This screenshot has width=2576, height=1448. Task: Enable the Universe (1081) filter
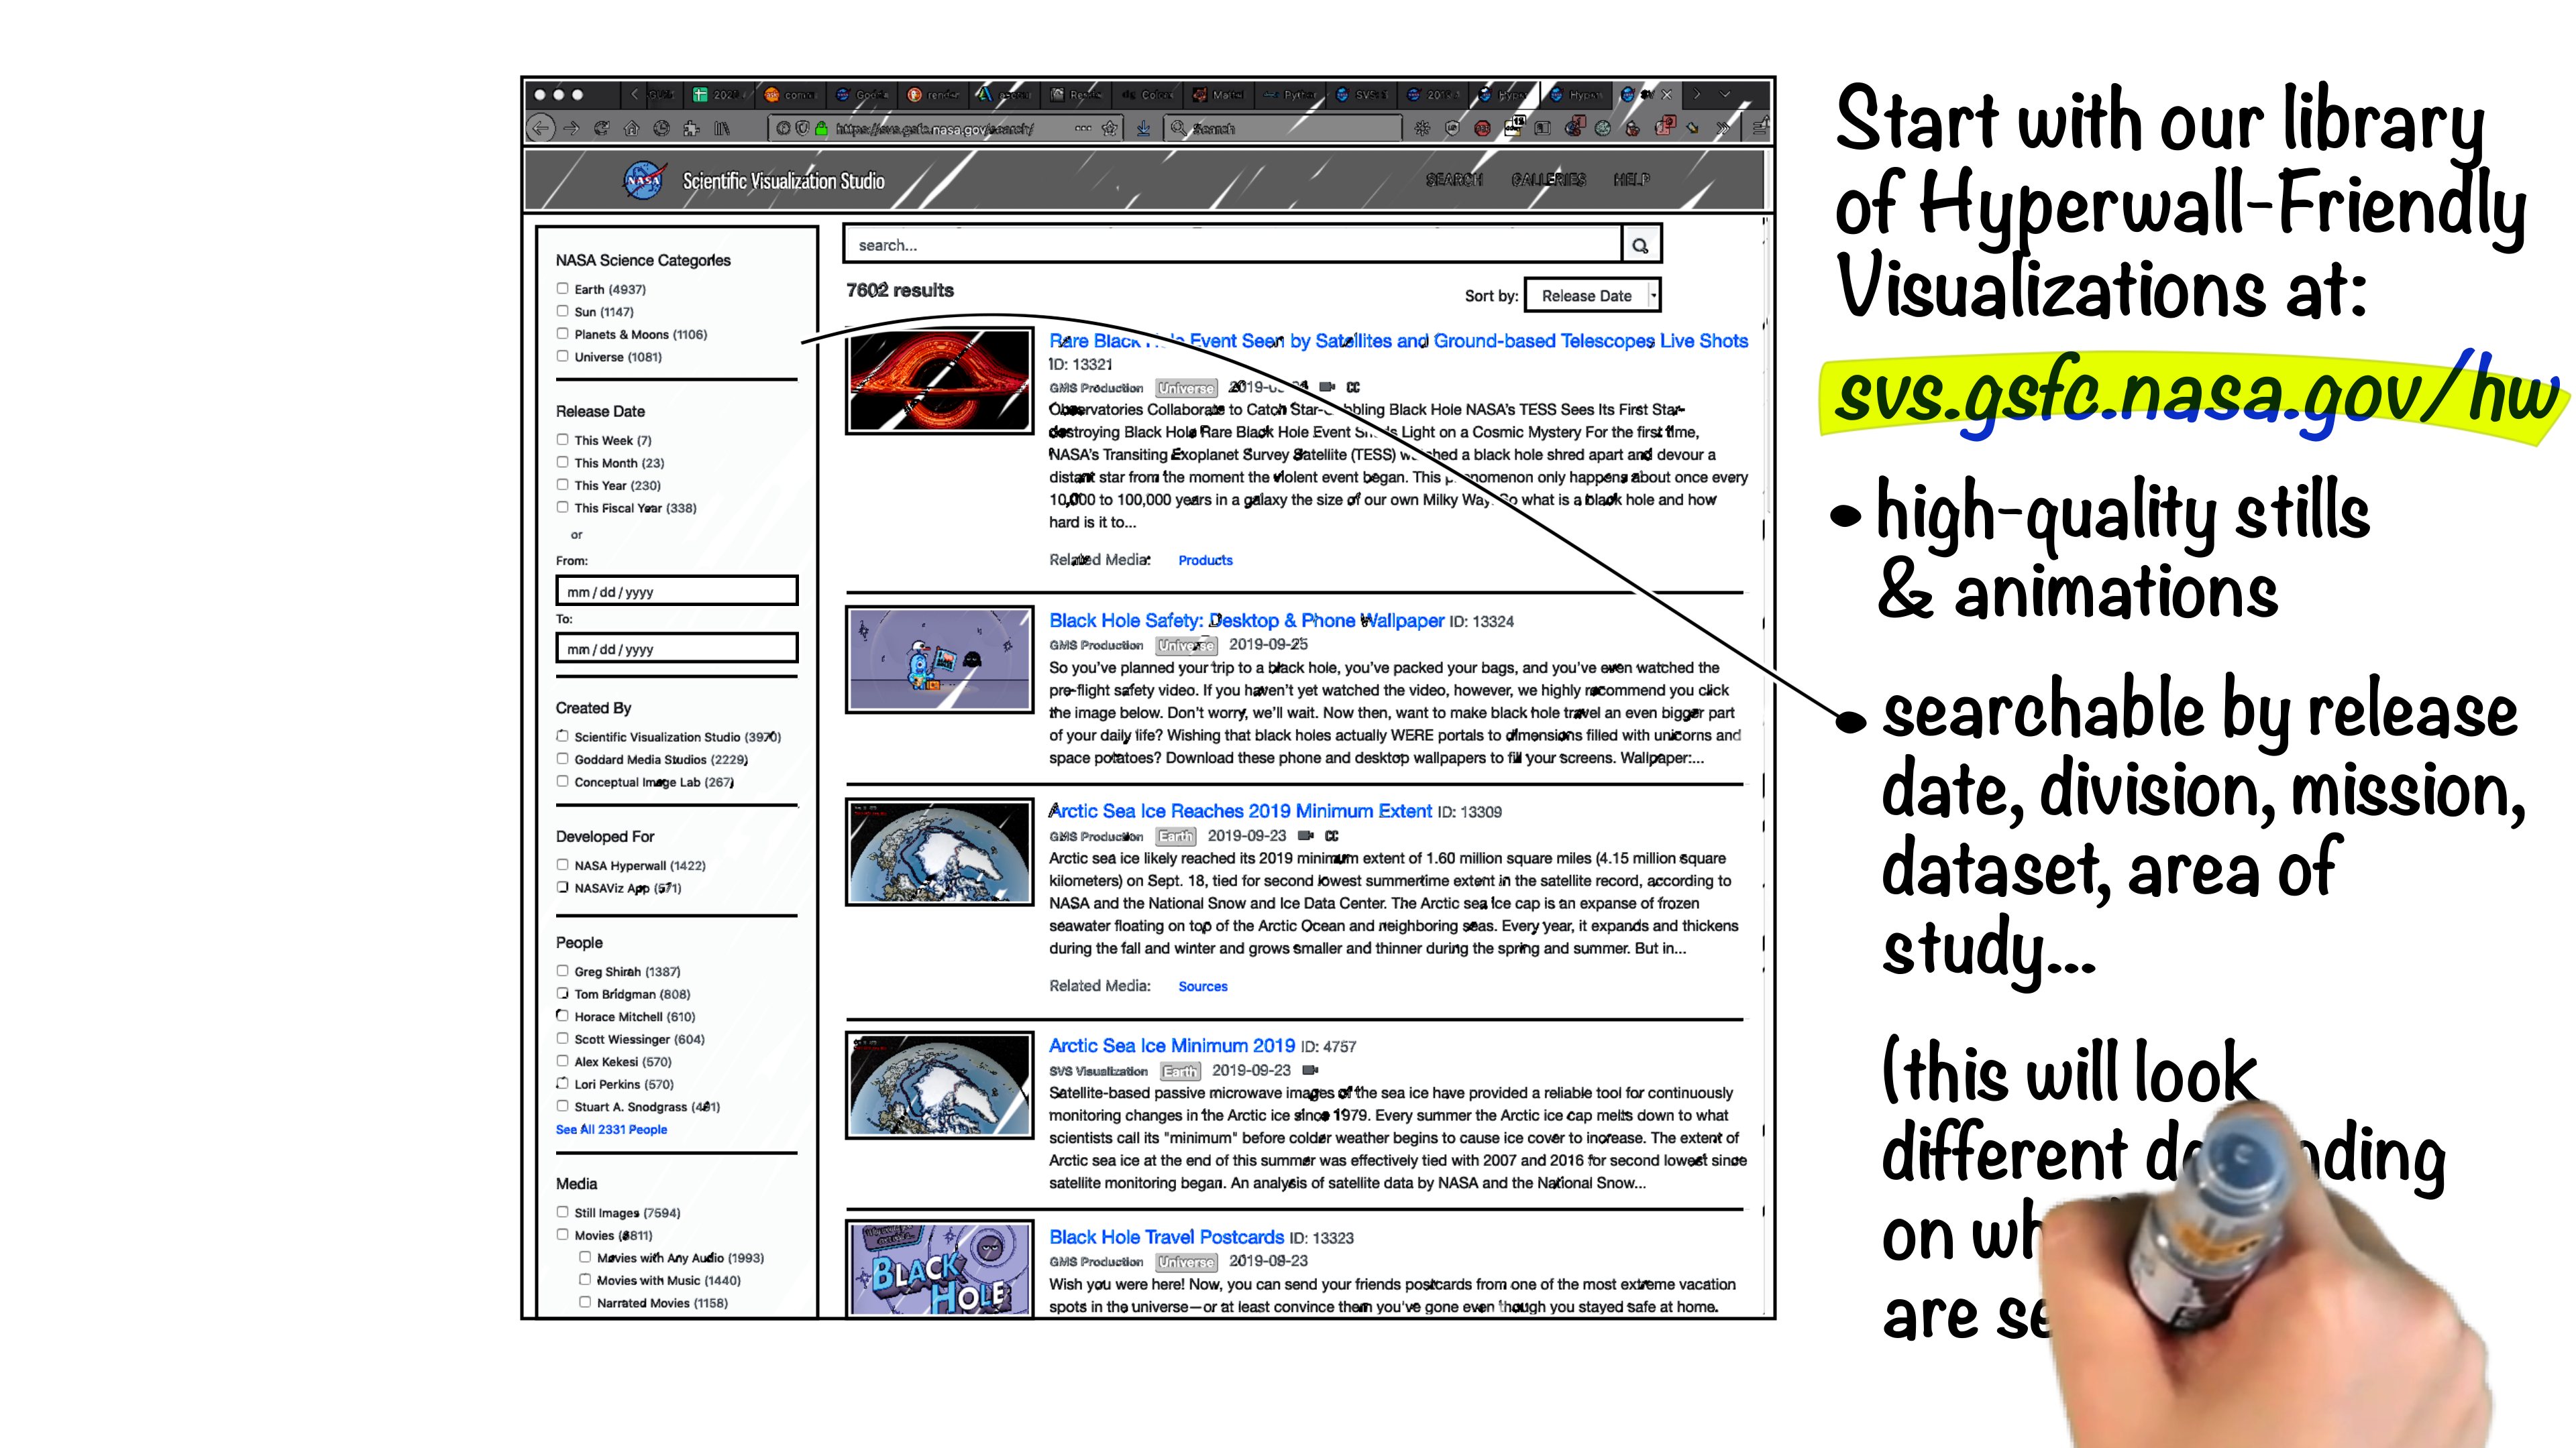coord(562,357)
